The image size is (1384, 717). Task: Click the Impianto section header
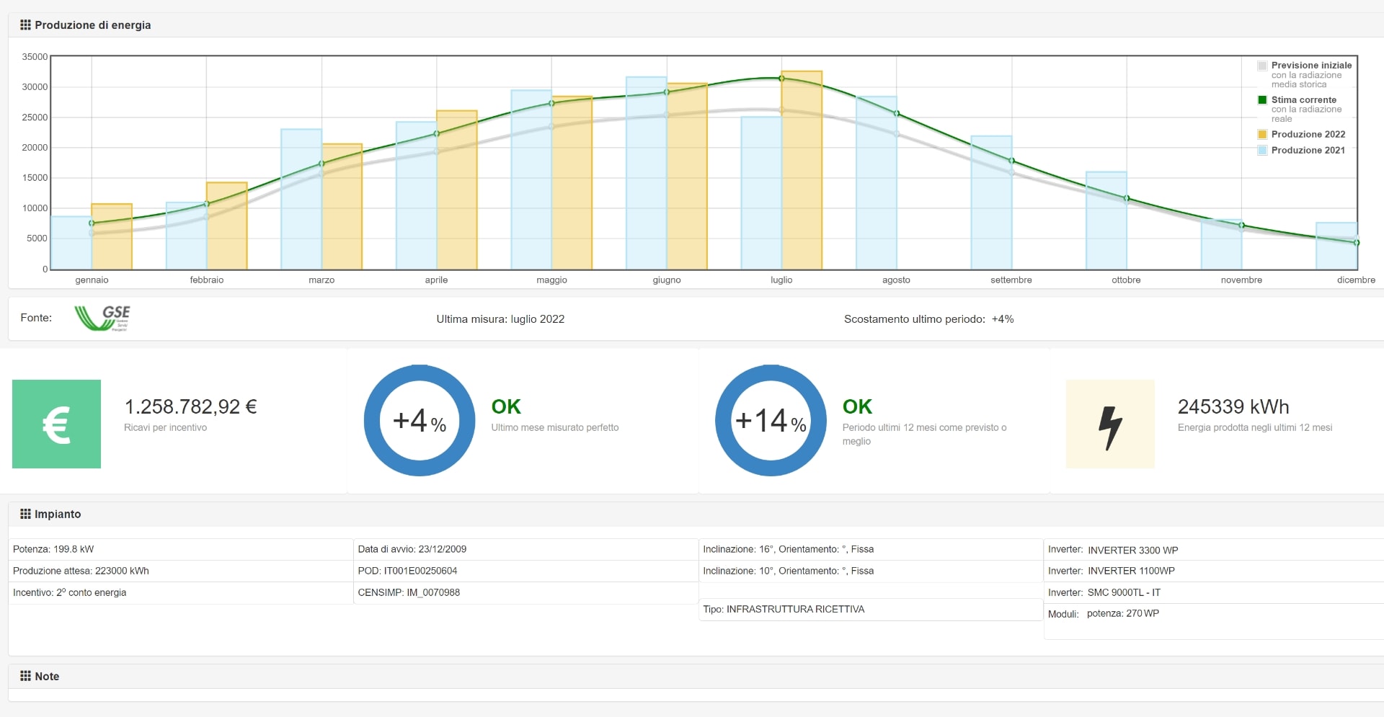[x=696, y=514]
